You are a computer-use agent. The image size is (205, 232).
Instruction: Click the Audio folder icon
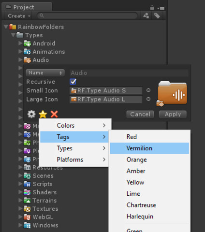27,60
